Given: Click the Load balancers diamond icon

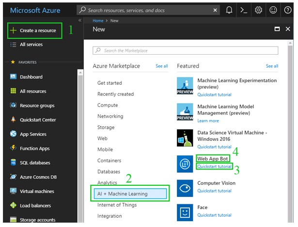Looking at the screenshot, I should click(13, 205).
